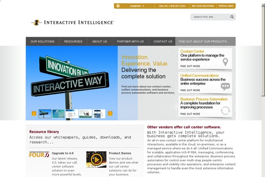Click the previous slide arrow
The width and height of the screenshot is (265, 177).
[x=34, y=113]
